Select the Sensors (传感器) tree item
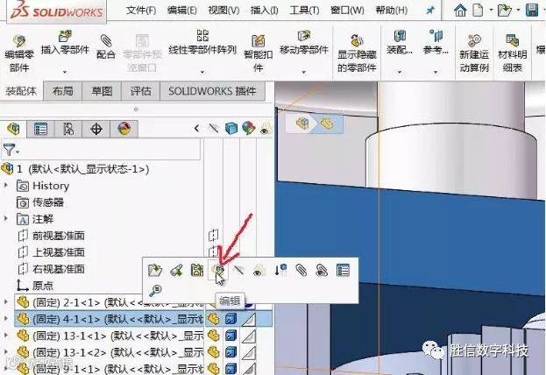Viewport: 546px width, 375px height. tap(48, 202)
